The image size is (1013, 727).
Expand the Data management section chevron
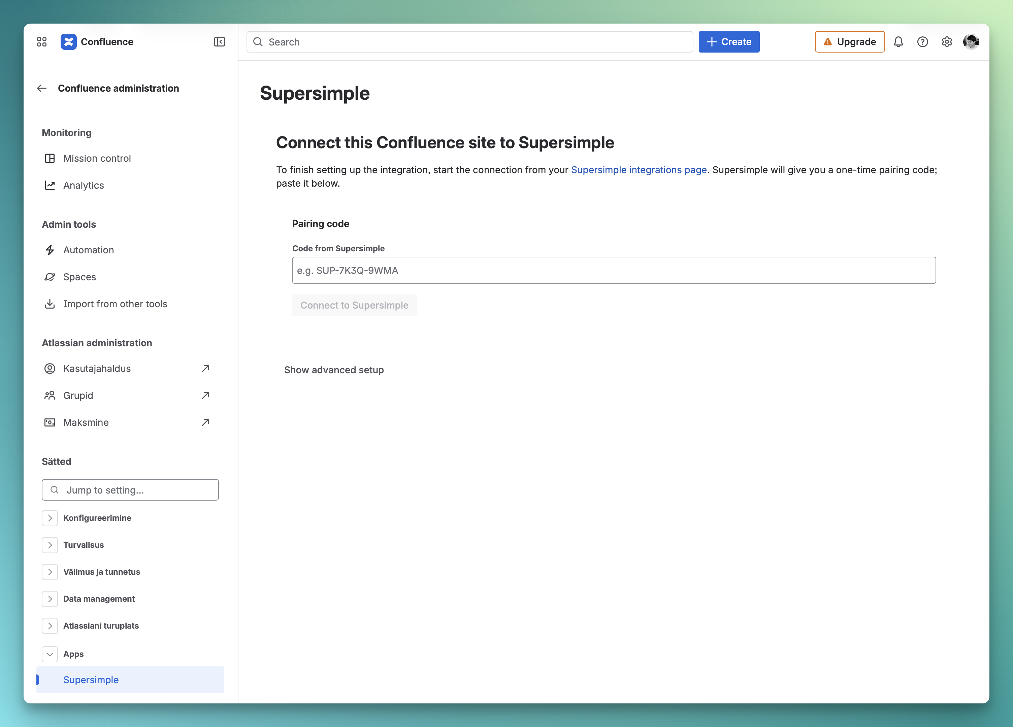pos(50,599)
